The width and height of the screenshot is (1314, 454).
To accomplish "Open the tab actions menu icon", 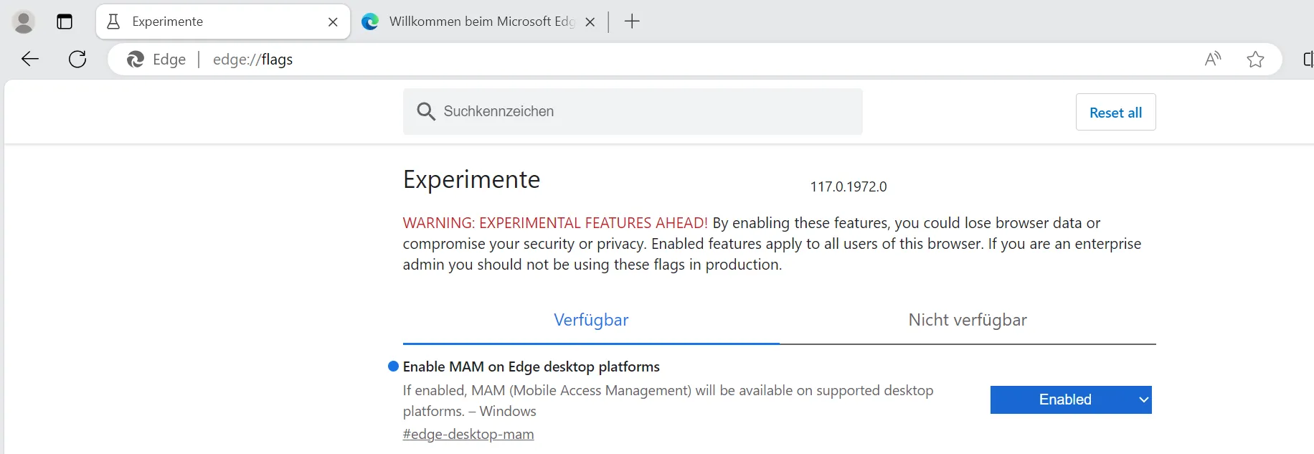I will click(65, 22).
